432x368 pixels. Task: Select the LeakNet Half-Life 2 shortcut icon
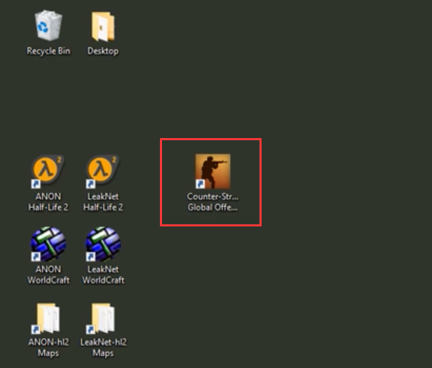pos(102,172)
